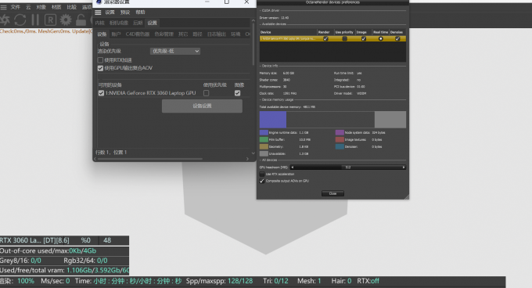Image resolution: width=532 pixels, height=288 pixels.
Task: Open the 其它 sub-tab
Action: [x=183, y=34]
